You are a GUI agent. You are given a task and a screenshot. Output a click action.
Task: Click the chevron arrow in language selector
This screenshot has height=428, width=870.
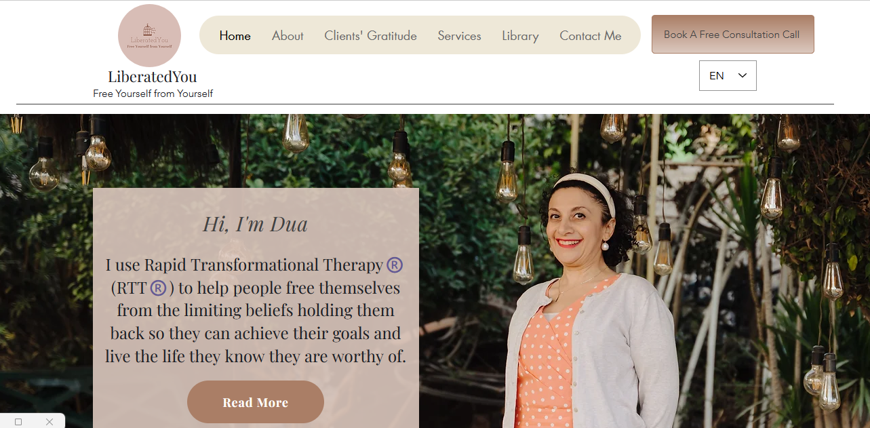coord(743,75)
